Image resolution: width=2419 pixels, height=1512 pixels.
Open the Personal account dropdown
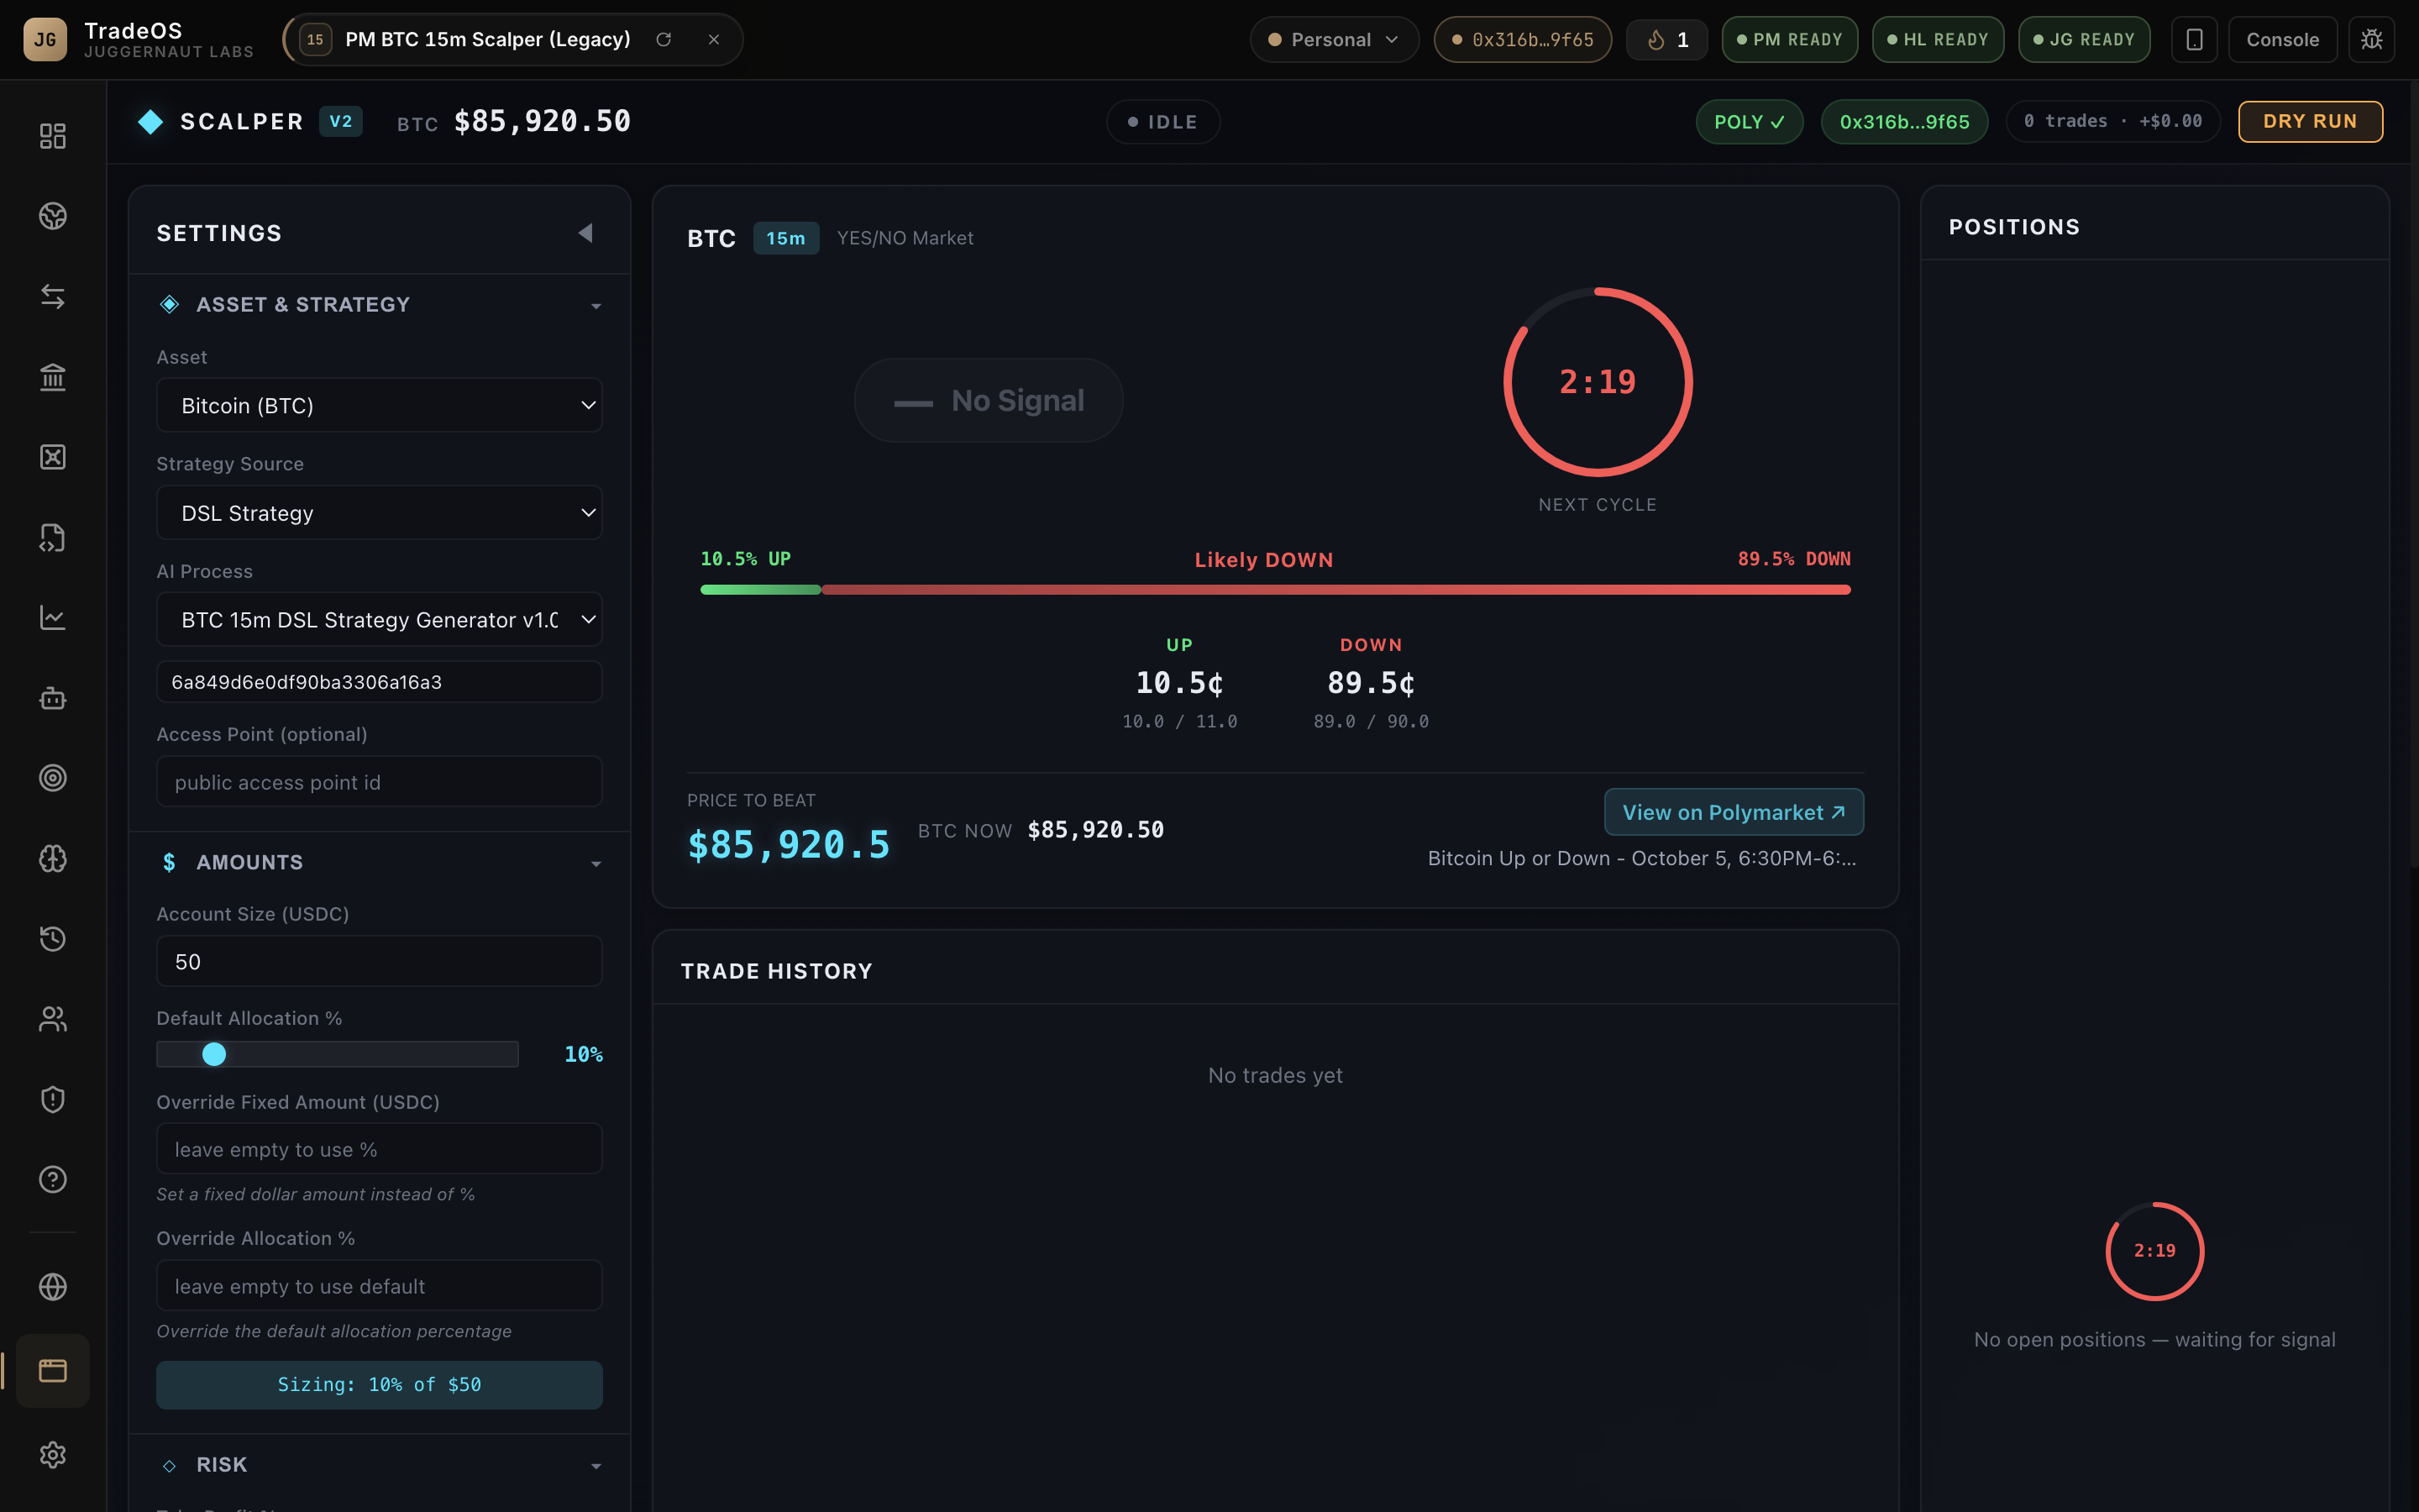(1334, 40)
